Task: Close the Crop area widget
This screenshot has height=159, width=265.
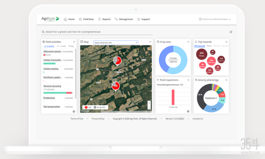Action: (188, 42)
